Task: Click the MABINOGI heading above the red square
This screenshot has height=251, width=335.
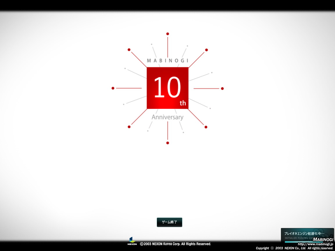Action: click(168, 61)
